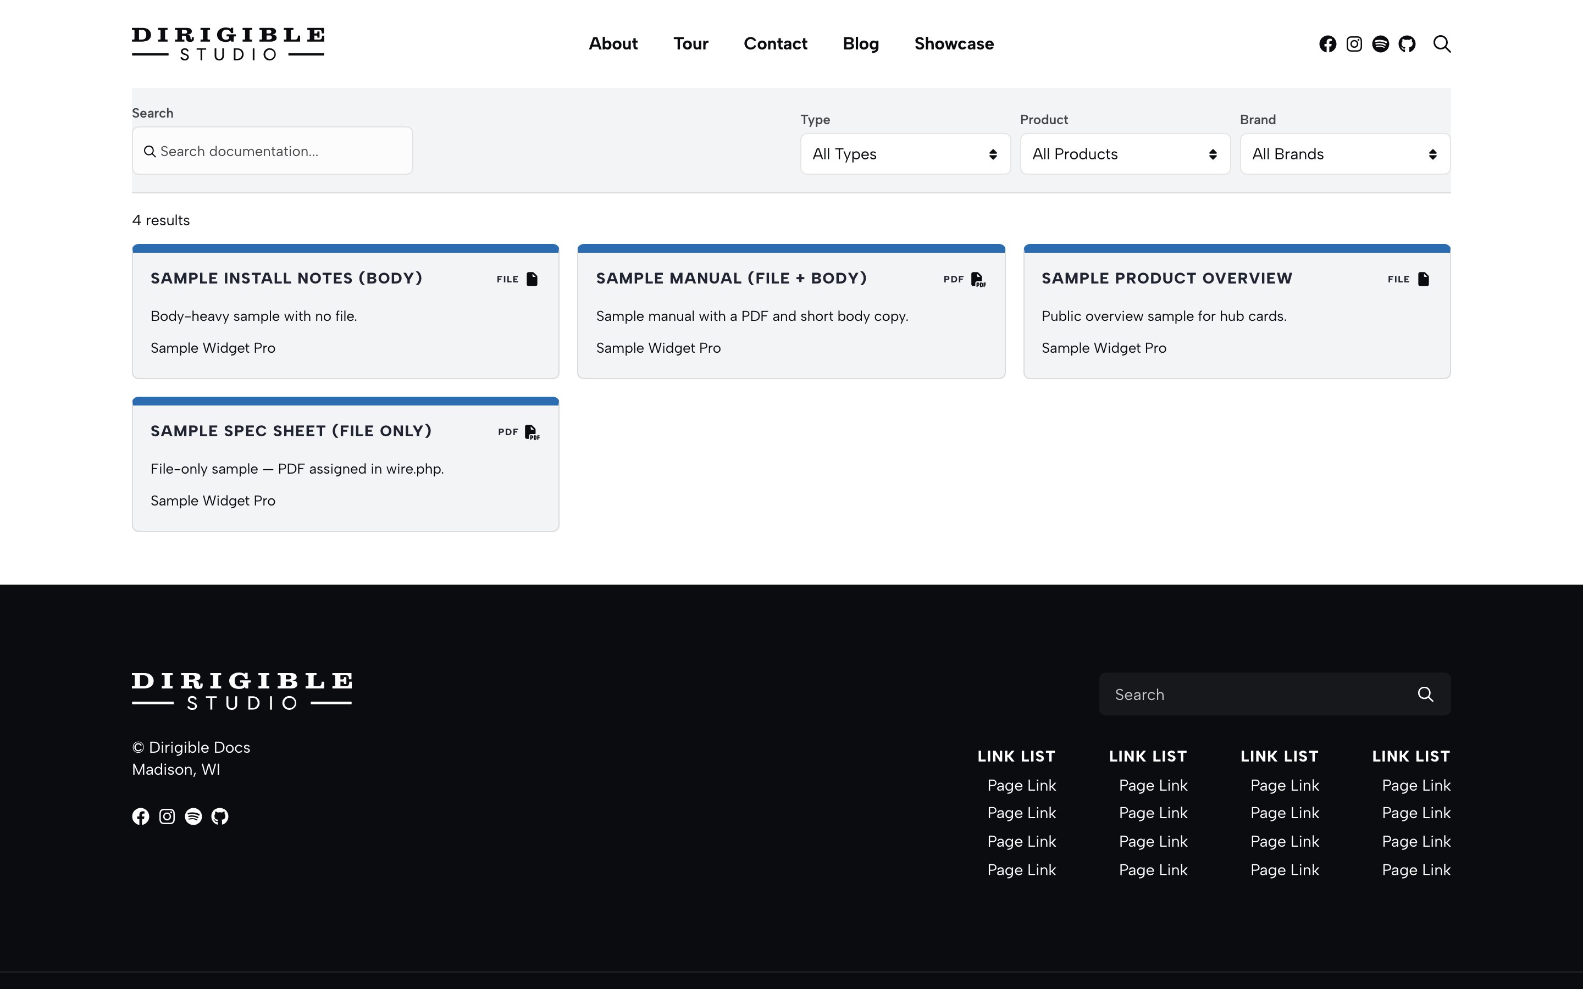Open the GitHub icon in header
This screenshot has width=1583, height=989.
1407,44
